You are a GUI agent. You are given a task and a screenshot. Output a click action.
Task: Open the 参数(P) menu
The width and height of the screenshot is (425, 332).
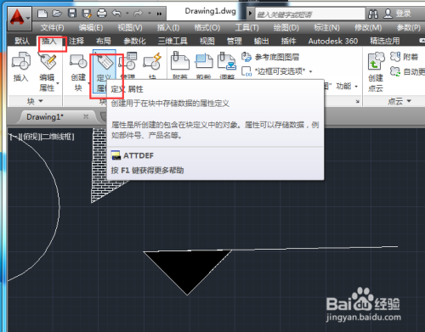(x=409, y=28)
